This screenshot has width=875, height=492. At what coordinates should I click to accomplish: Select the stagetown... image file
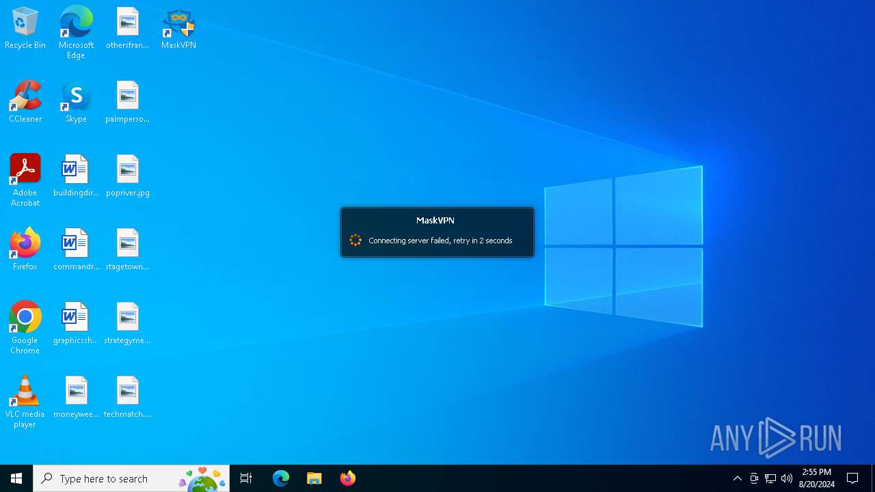127,250
